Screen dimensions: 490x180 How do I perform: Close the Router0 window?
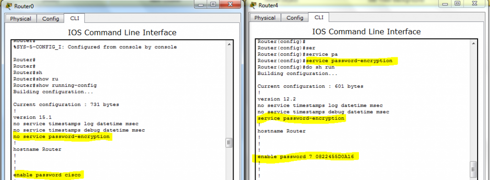[x=230, y=4]
